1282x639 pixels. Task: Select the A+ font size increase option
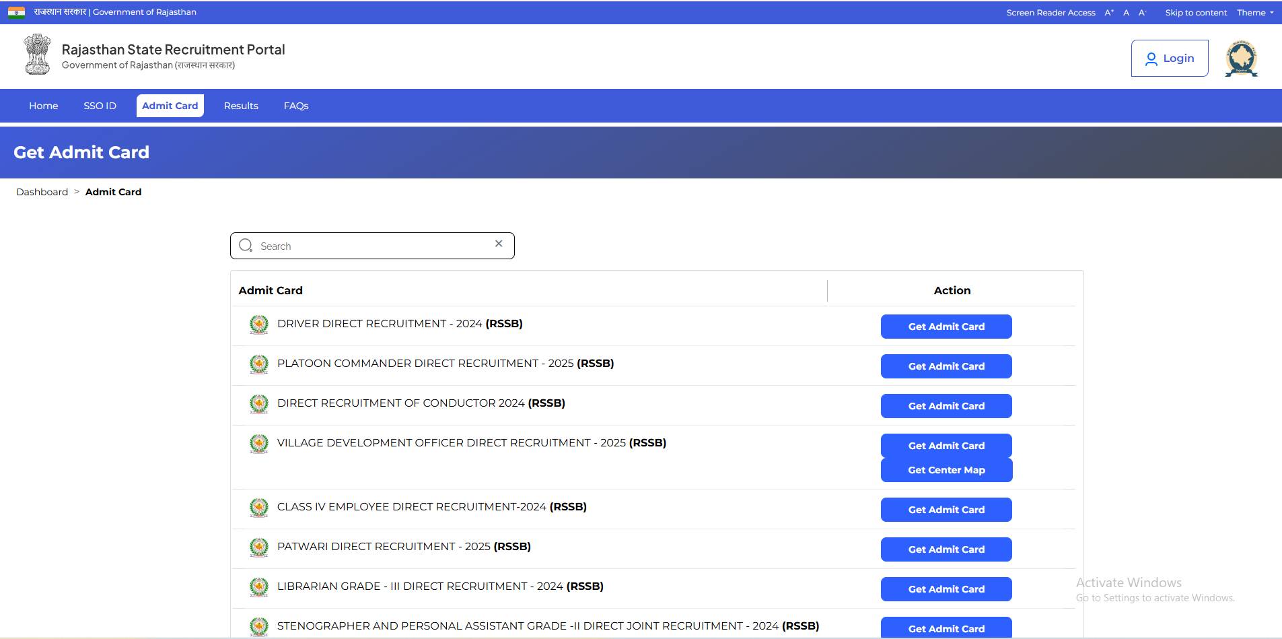pos(1109,12)
